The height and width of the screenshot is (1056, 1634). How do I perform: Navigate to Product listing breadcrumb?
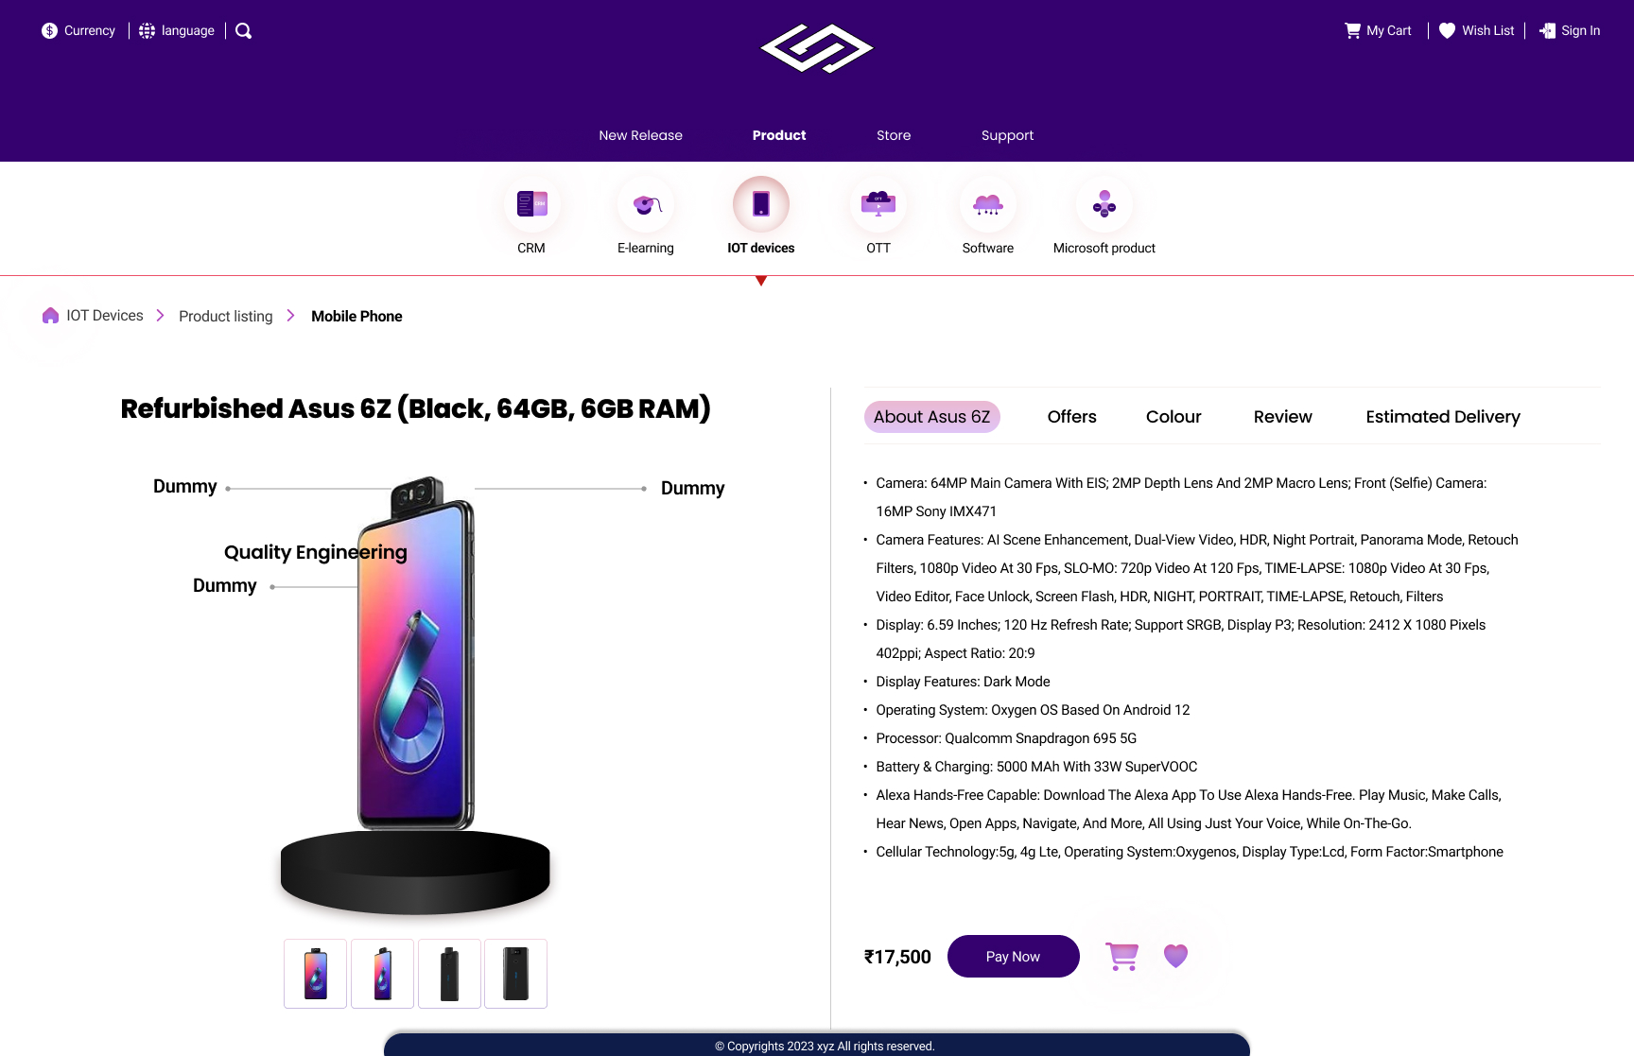coord(225,317)
